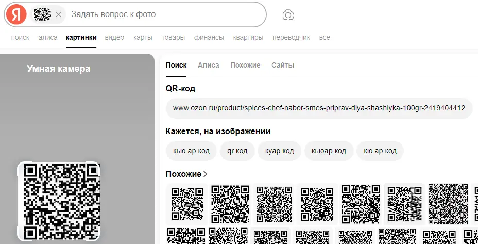Remove the attached photo with the X
The height and width of the screenshot is (244, 478).
pyautogui.click(x=59, y=14)
